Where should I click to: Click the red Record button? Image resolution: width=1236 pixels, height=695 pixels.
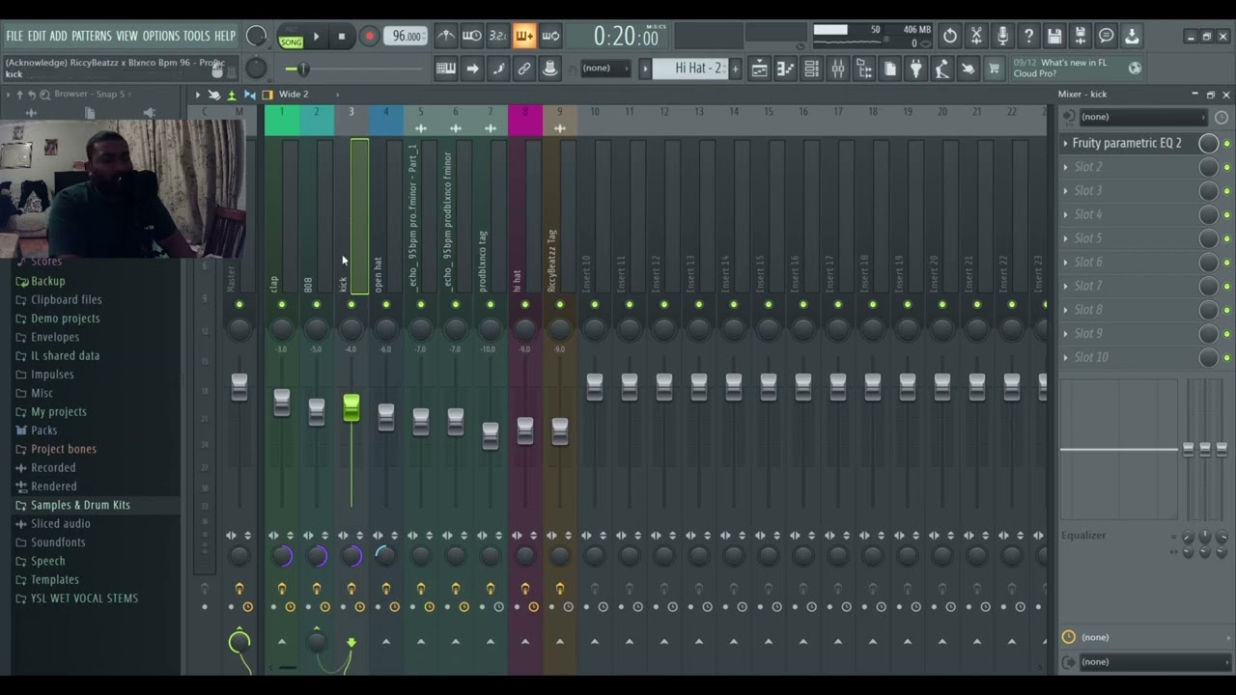[369, 37]
